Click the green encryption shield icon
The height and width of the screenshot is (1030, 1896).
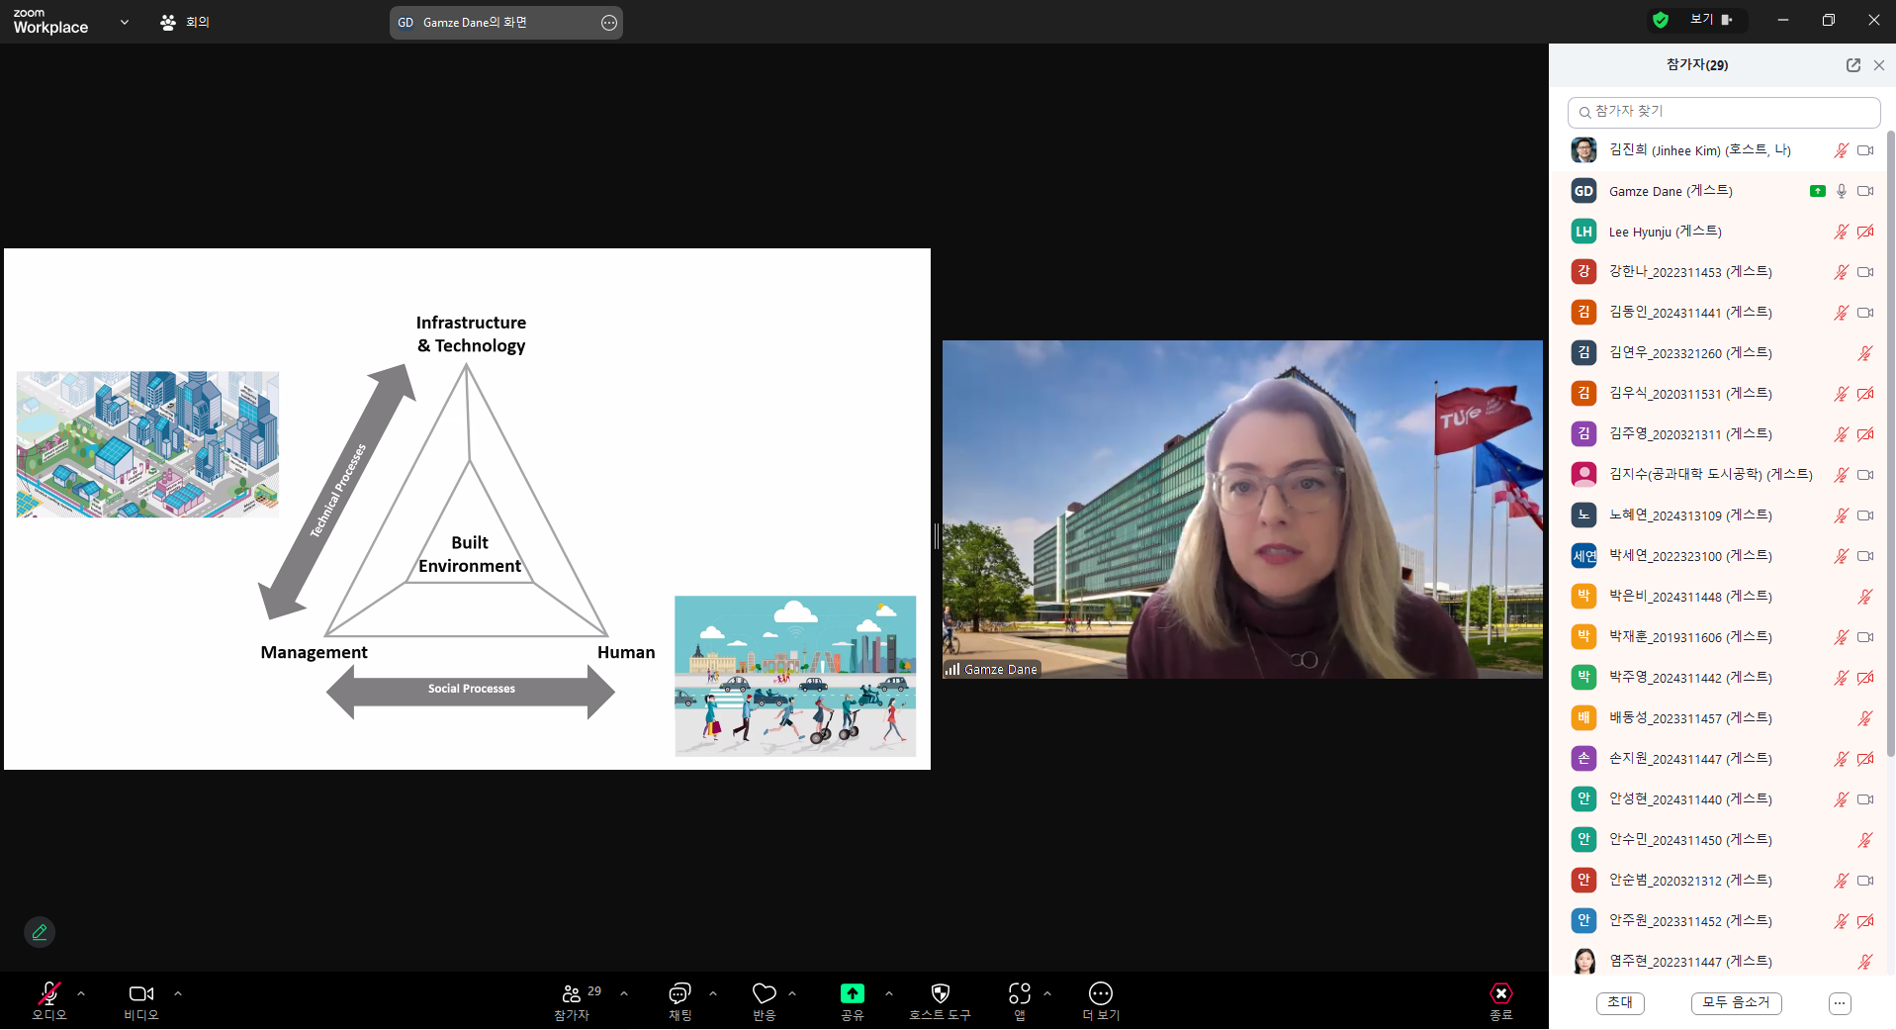coord(1661,20)
